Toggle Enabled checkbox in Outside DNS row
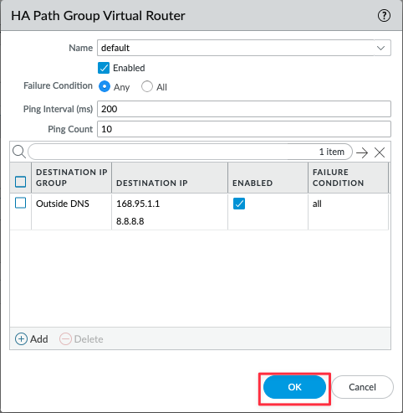 pyautogui.click(x=239, y=204)
